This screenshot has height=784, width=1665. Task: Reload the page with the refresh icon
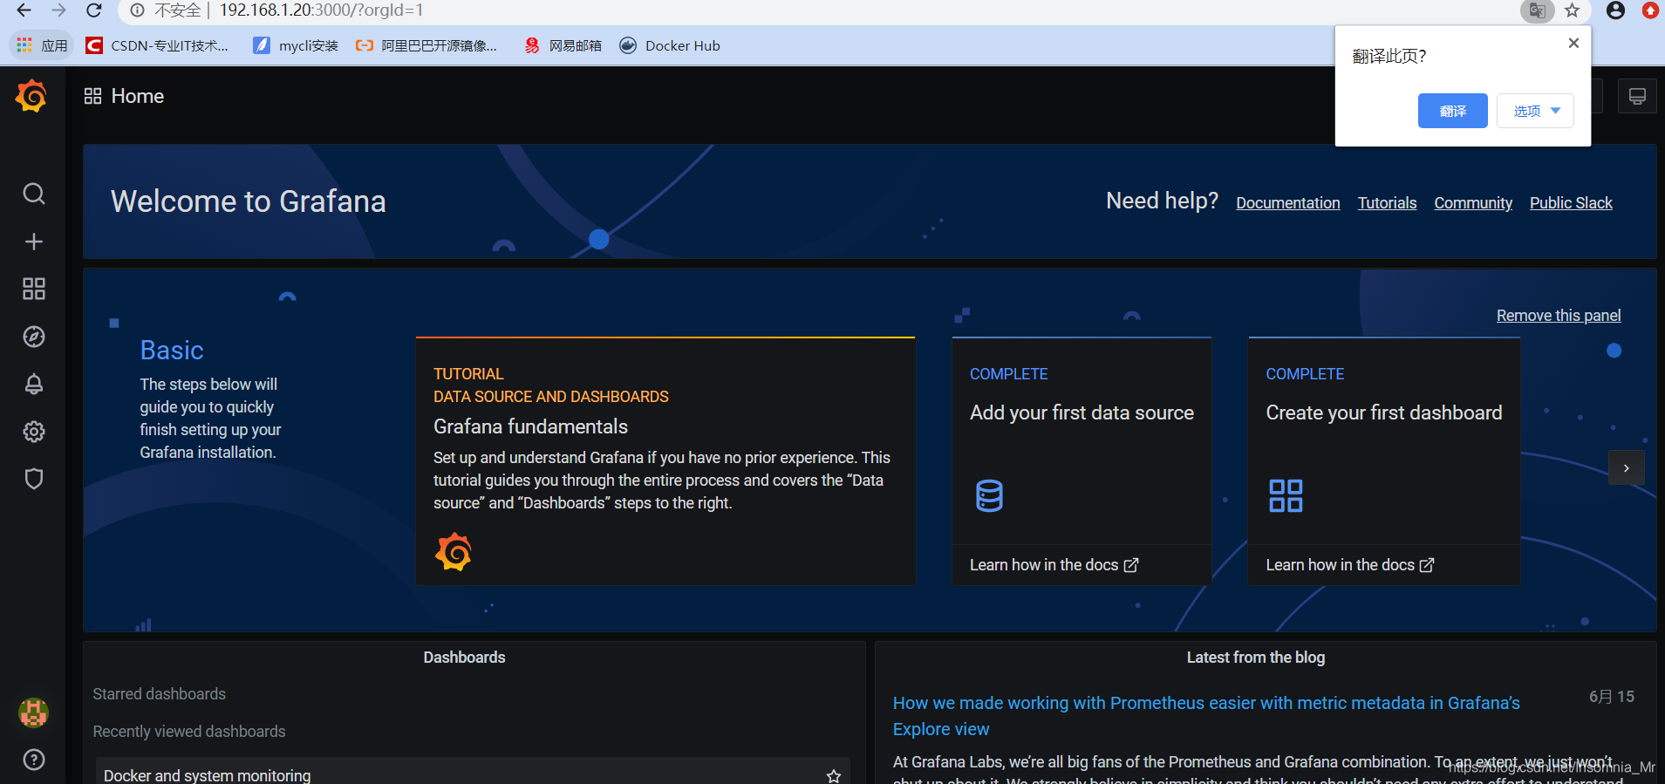point(94,10)
